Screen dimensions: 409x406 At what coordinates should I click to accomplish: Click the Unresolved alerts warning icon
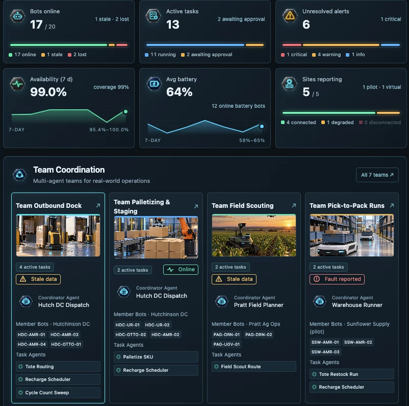tap(290, 16)
